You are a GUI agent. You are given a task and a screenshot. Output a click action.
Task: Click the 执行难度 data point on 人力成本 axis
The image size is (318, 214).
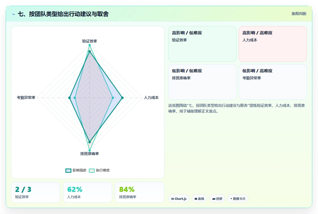(113, 98)
